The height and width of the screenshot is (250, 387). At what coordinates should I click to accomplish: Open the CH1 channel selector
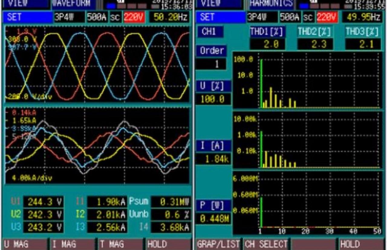pyautogui.click(x=210, y=32)
